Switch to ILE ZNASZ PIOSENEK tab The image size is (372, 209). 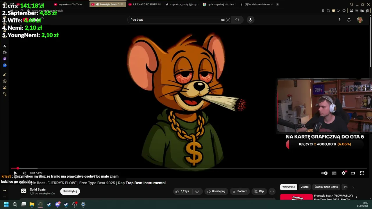(144, 4)
